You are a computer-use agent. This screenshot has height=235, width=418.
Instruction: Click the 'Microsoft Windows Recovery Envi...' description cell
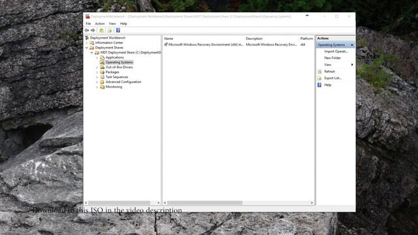(272, 44)
